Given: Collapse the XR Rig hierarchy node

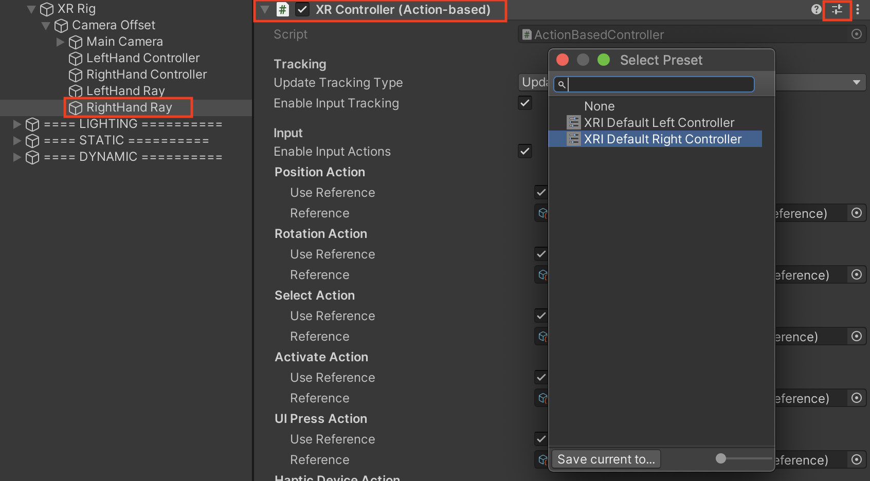Looking at the screenshot, I should pyautogui.click(x=31, y=9).
